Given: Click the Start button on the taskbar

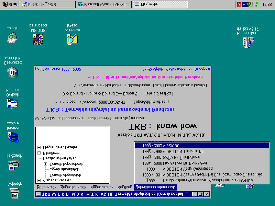Looking at the screenshot, I should 10,4.
